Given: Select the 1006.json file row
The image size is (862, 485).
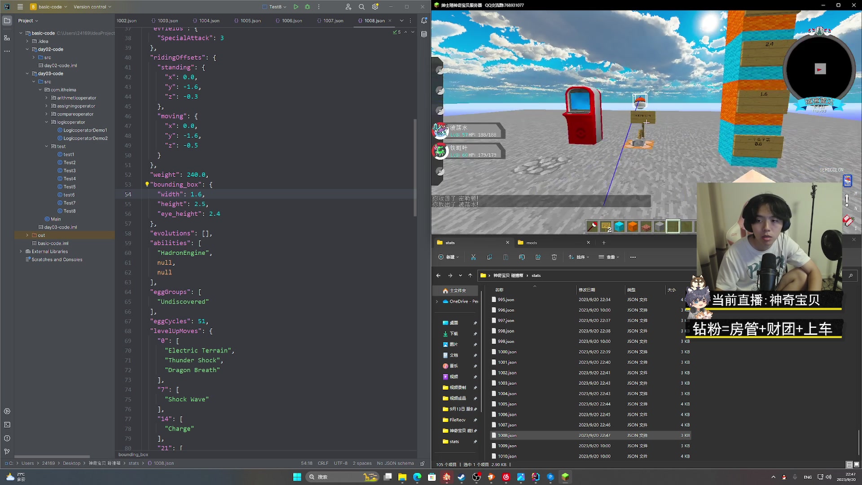Looking at the screenshot, I should click(x=507, y=414).
